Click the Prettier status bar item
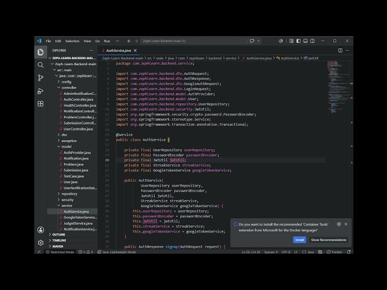 pos(334,252)
